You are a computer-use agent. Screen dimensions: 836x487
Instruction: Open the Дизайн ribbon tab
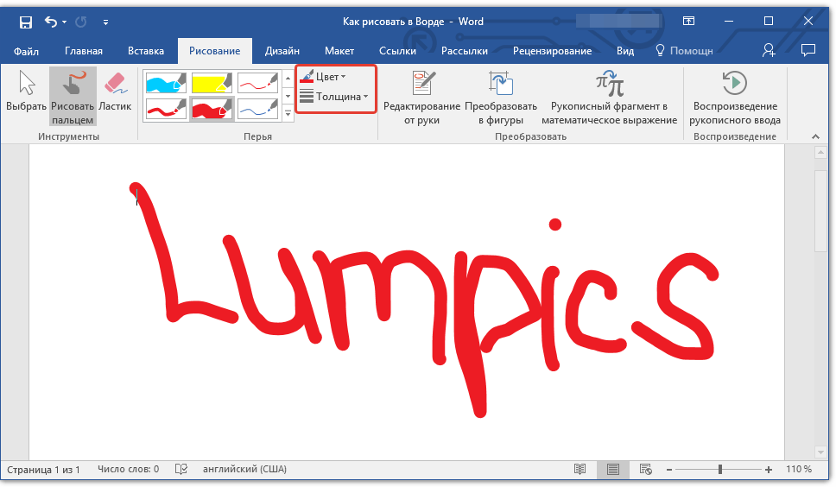[282, 51]
